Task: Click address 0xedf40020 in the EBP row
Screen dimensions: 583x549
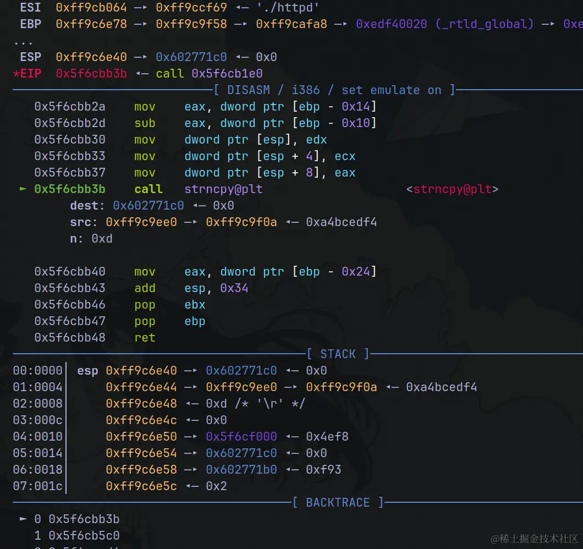Action: point(392,24)
